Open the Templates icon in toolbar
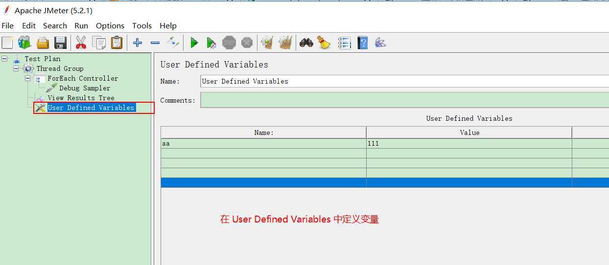The width and height of the screenshot is (609, 265). tap(24, 43)
